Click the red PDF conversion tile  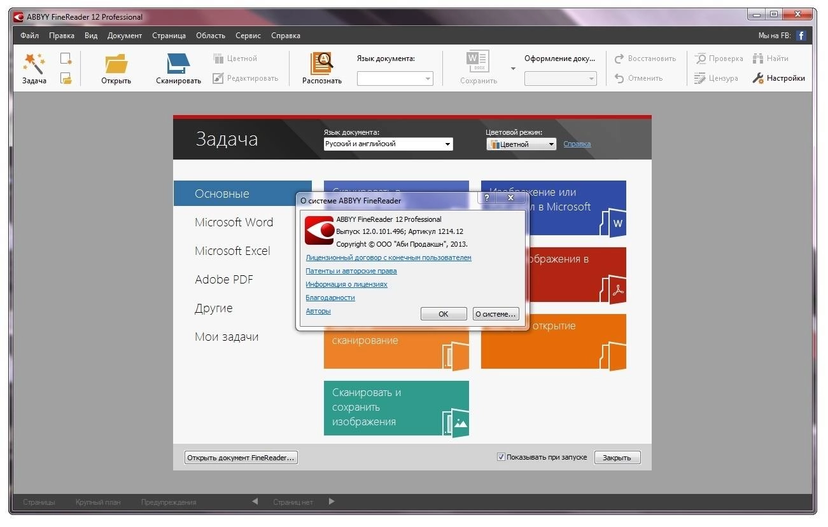[577, 275]
